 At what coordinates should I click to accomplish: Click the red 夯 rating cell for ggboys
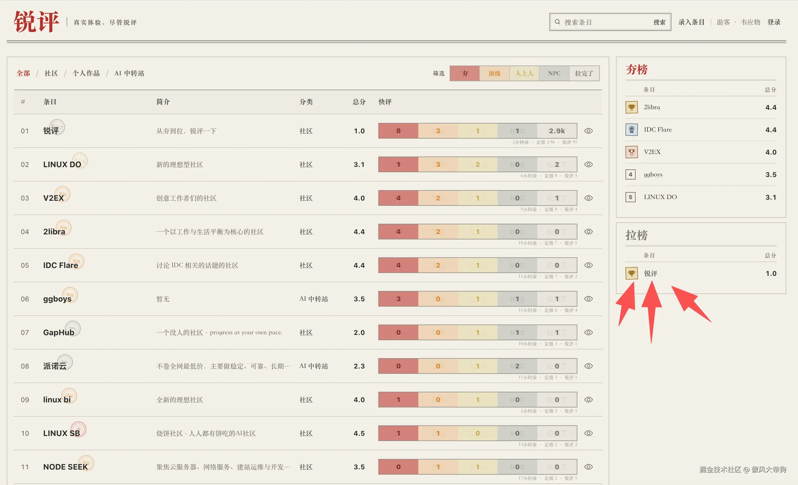tap(398, 299)
